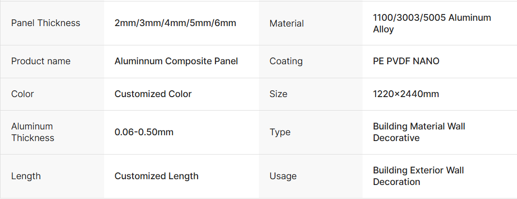The width and height of the screenshot is (517, 199).
Task: Select the Building Exterior Wall Decoration value
Action: (x=418, y=176)
